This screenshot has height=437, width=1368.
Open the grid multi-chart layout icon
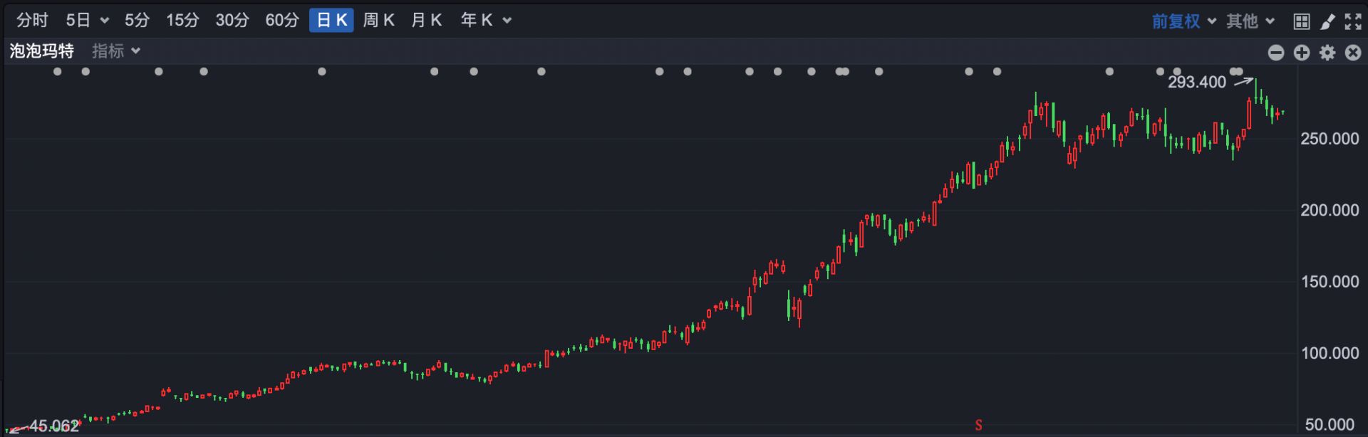click(x=1301, y=21)
